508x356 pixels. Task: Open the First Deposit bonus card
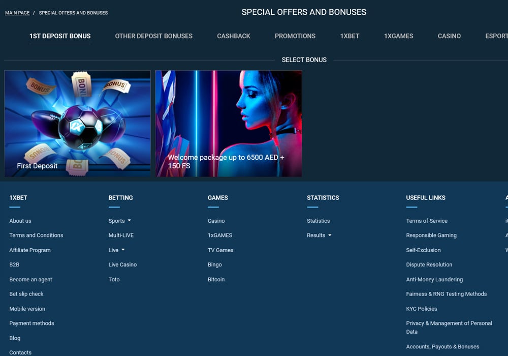coord(77,124)
